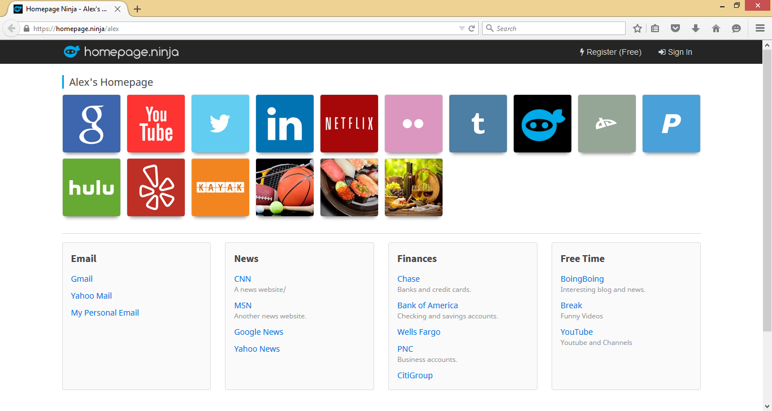Open the Google News link
Screen dimensions: 772x411
point(259,332)
